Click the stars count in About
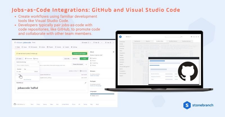Screen dimensions: 225x117 (93, 61)
